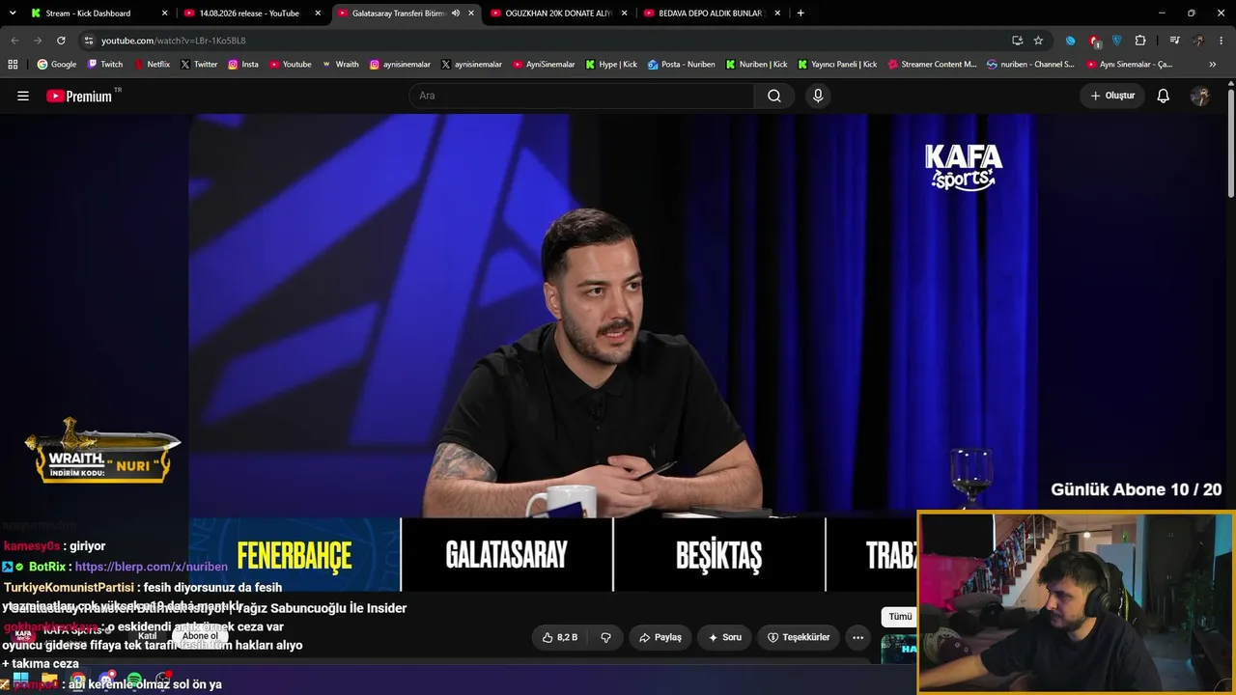Screen dimensions: 1236x695
Task: Switch to the BEDAVA DEPO ALDIK tab
Action: coord(713,14)
